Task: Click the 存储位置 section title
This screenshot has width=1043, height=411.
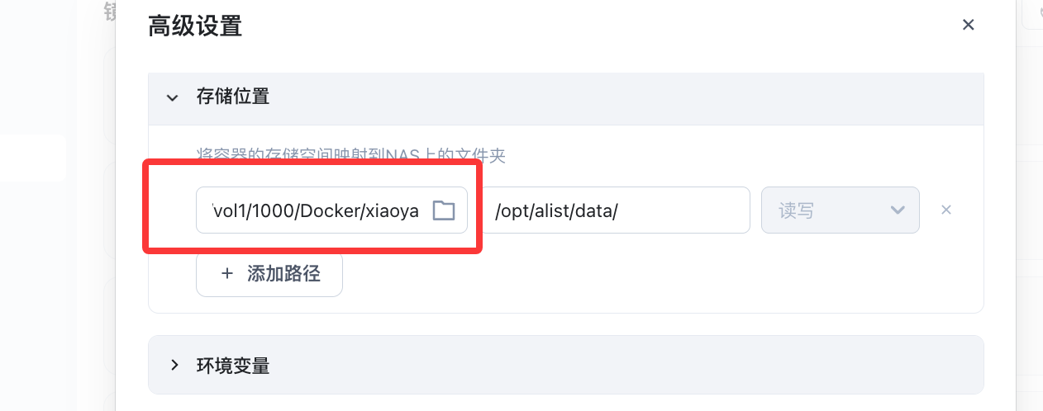Action: pos(233,97)
